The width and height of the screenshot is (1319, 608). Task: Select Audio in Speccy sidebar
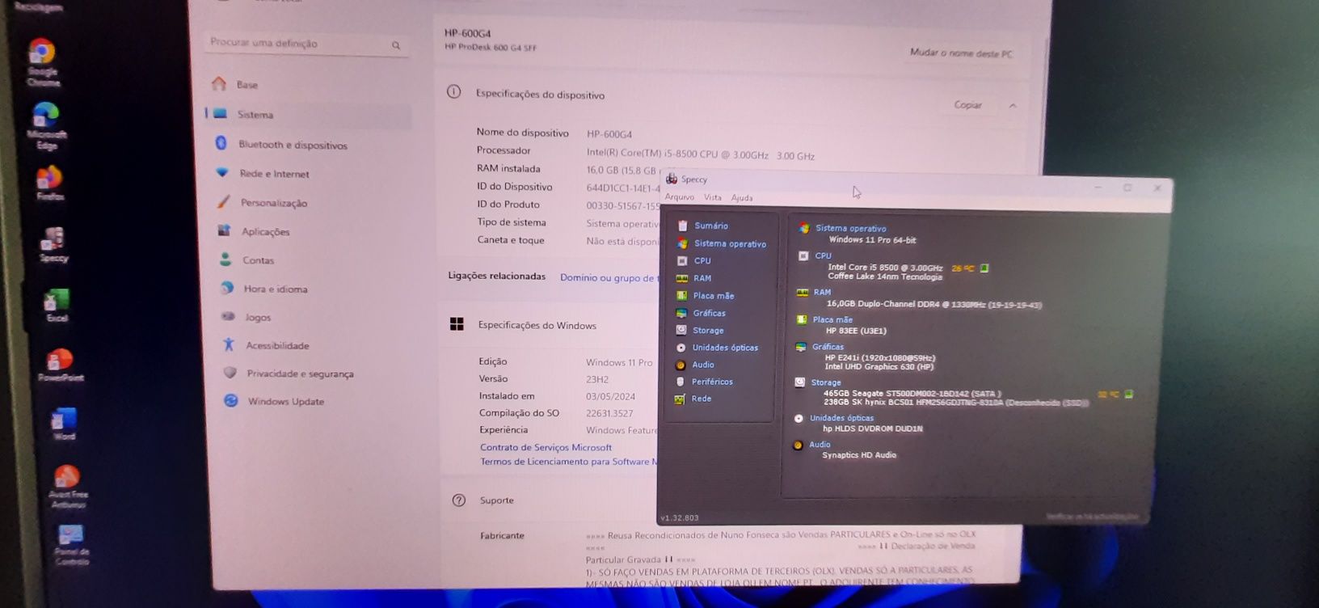click(x=703, y=365)
